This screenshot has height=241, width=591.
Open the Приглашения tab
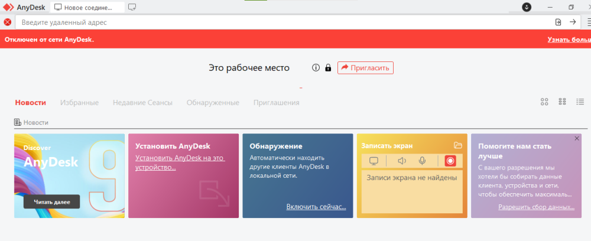pyautogui.click(x=276, y=102)
